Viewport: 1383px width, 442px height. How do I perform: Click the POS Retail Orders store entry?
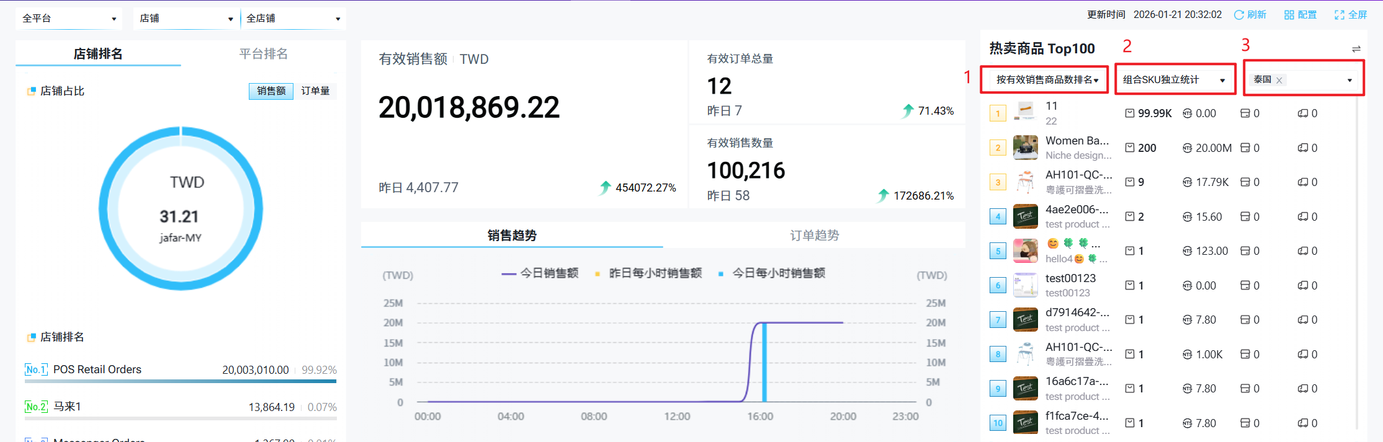pyautogui.click(x=97, y=369)
